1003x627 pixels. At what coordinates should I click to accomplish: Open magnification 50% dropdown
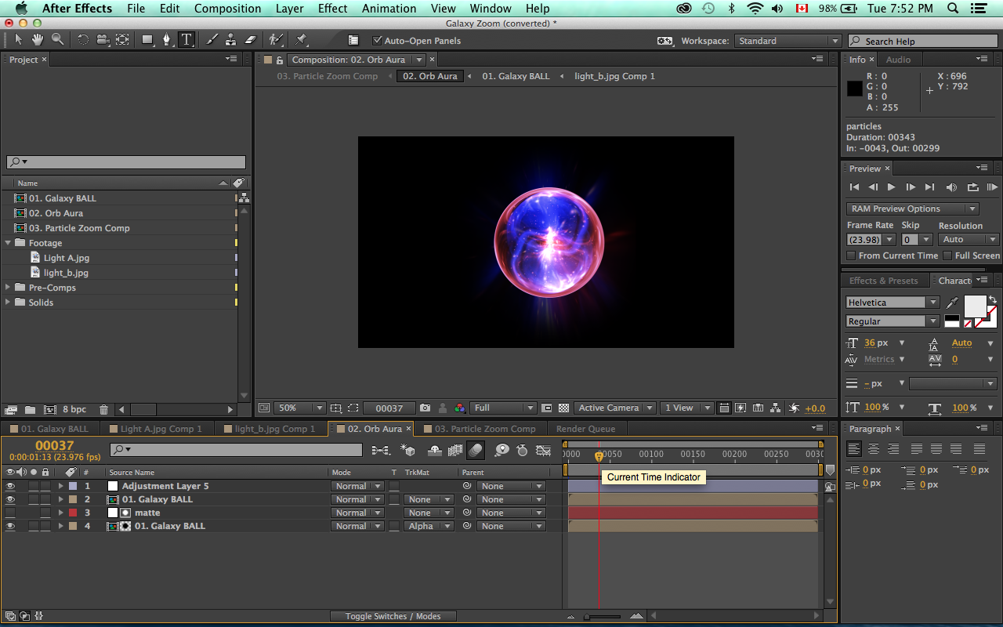tap(299, 408)
